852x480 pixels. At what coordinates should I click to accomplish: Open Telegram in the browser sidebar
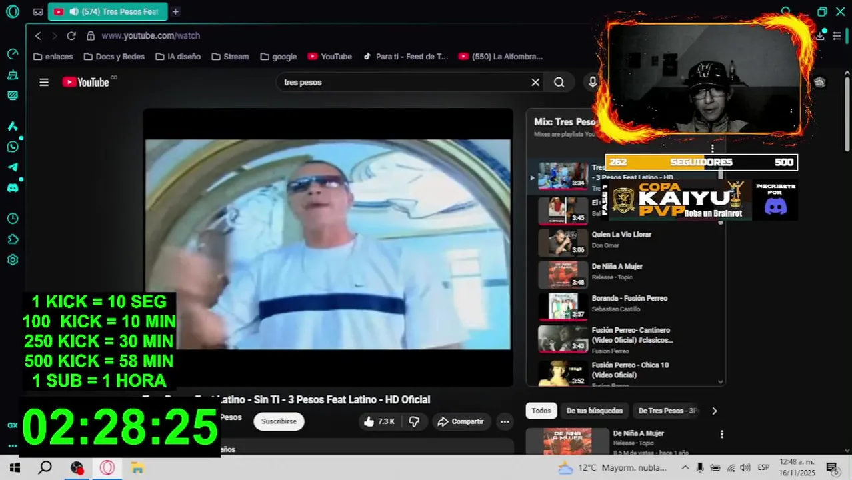pos(13,167)
